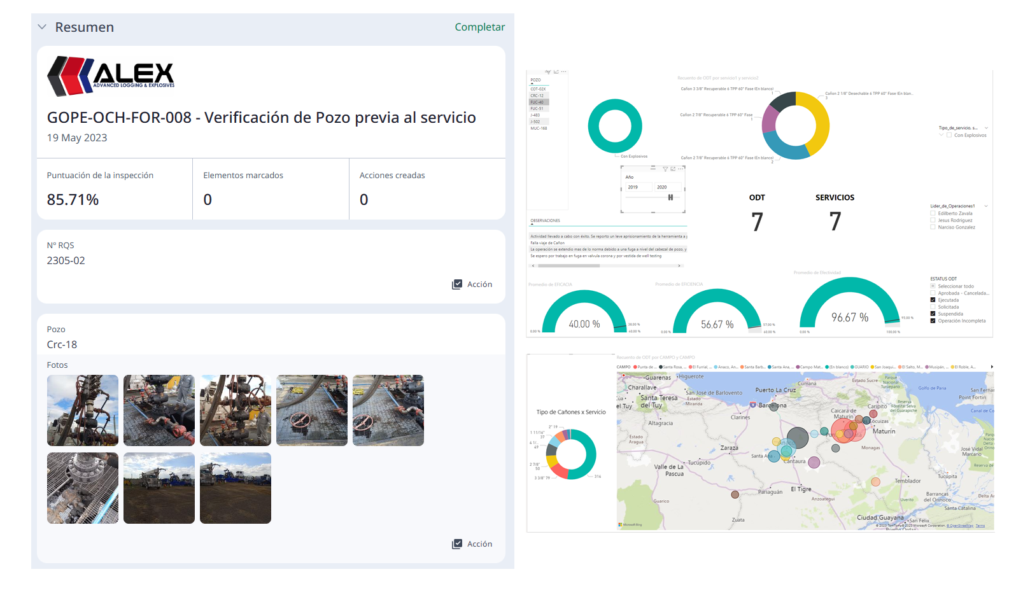This screenshot has height=602, width=1009.
Task: Check the Jesus Rodriguez leader checkbox
Action: pyautogui.click(x=933, y=221)
